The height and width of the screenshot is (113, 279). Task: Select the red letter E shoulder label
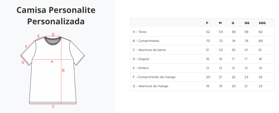pyautogui.click(x=39, y=36)
